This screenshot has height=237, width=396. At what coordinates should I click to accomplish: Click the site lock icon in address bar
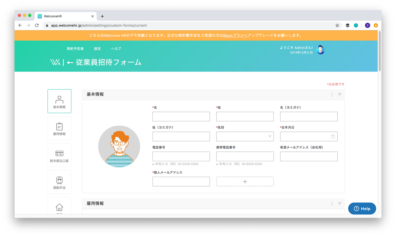47,25
